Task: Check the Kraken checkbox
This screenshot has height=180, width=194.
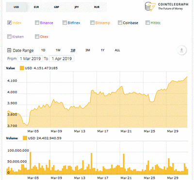Action: (9, 36)
